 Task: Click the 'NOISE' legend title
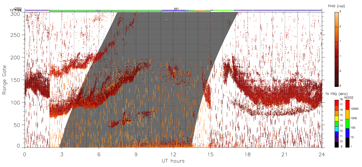coord(349,97)
